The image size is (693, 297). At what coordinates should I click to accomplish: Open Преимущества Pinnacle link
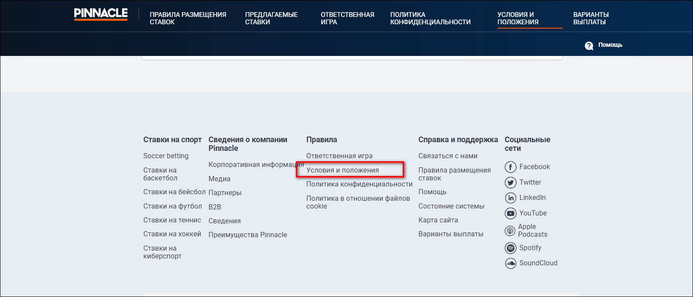(248, 235)
